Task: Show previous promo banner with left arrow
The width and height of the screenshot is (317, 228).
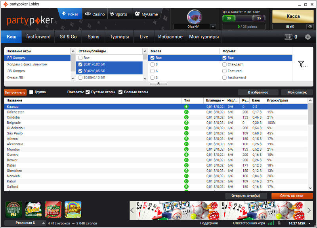Action: [x=132, y=211]
